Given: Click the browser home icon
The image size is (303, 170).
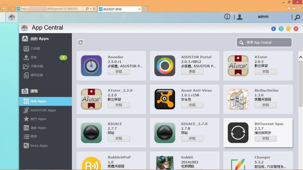Looking at the screenshot, I should [289, 9].
